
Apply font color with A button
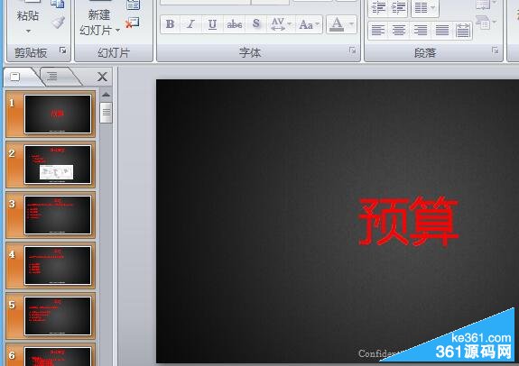[337, 24]
